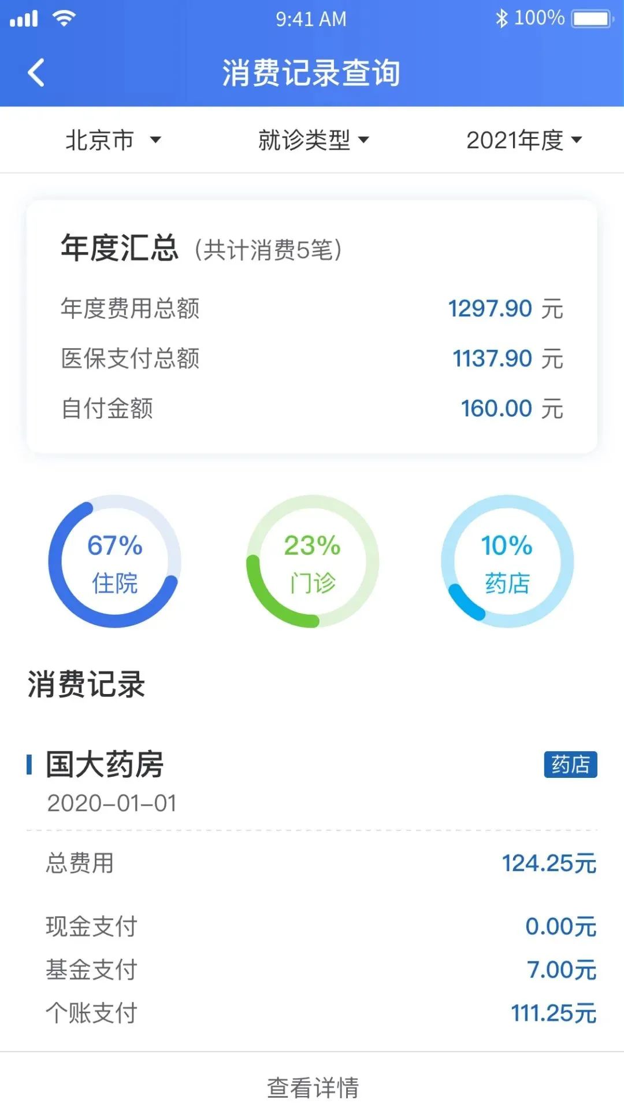Tap the 年度汇总 summary card heading

120,248
